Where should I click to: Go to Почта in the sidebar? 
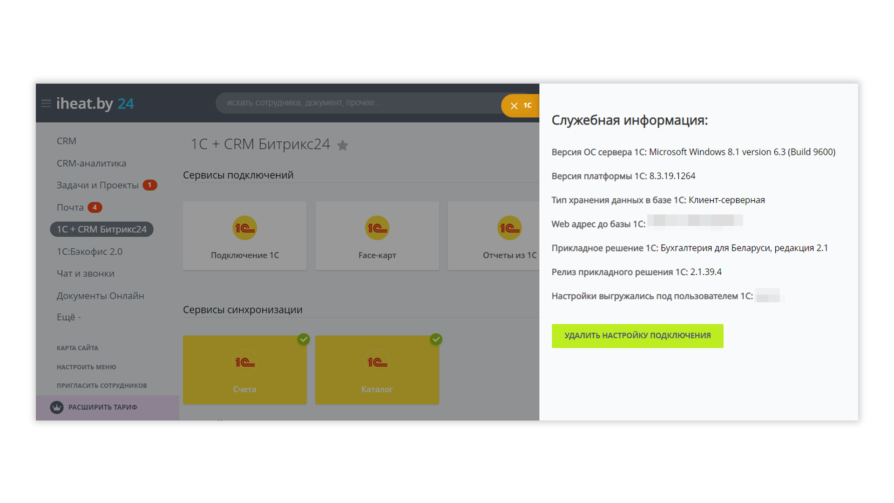70,208
